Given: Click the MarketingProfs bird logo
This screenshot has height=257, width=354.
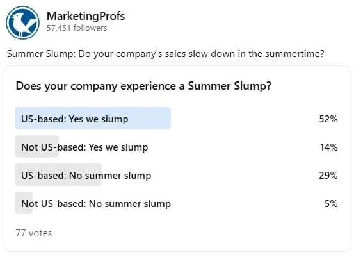Looking at the screenshot, I should [x=22, y=23].
